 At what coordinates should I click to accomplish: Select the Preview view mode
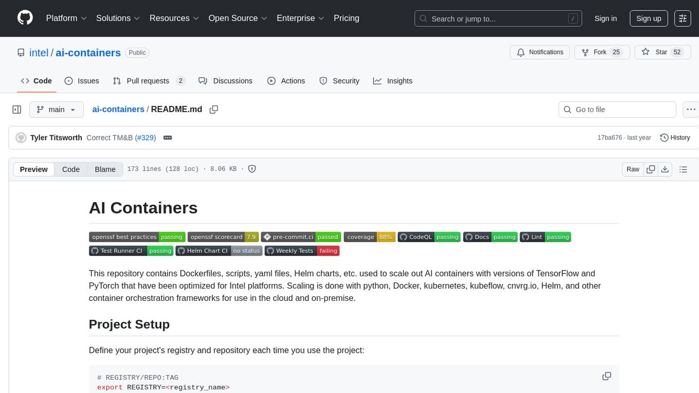coord(34,169)
